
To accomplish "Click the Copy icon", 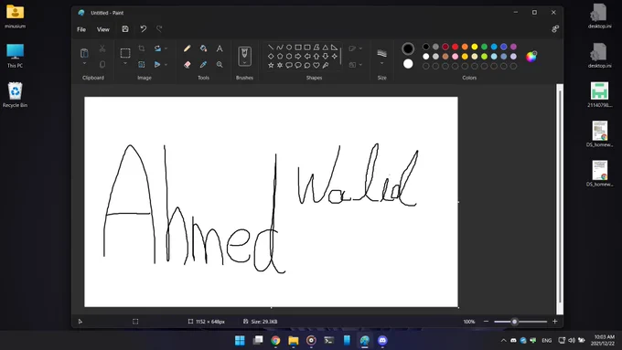I will [102, 64].
